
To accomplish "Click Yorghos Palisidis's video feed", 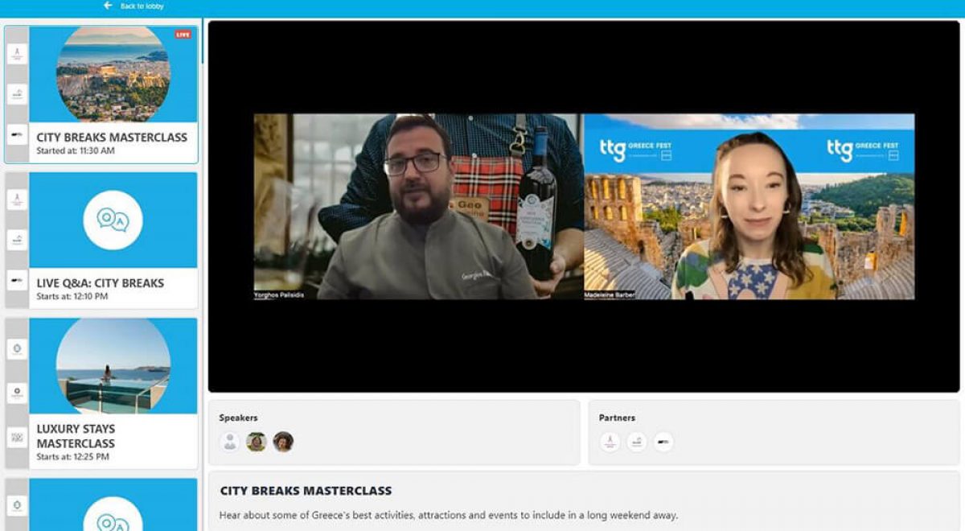I will [418, 206].
